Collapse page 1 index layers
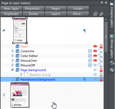Screen dimensions: 115x109 tap(4, 30)
